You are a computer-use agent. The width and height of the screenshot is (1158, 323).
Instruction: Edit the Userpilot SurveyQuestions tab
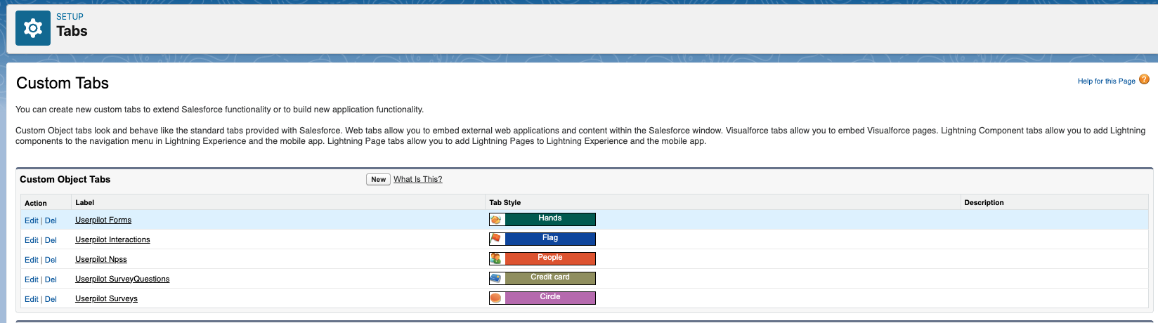(x=32, y=279)
